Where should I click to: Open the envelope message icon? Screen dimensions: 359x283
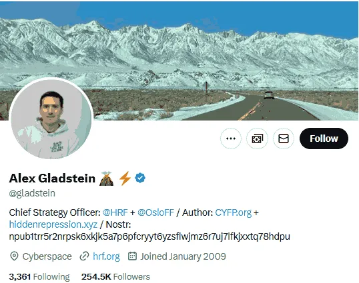[284, 139]
